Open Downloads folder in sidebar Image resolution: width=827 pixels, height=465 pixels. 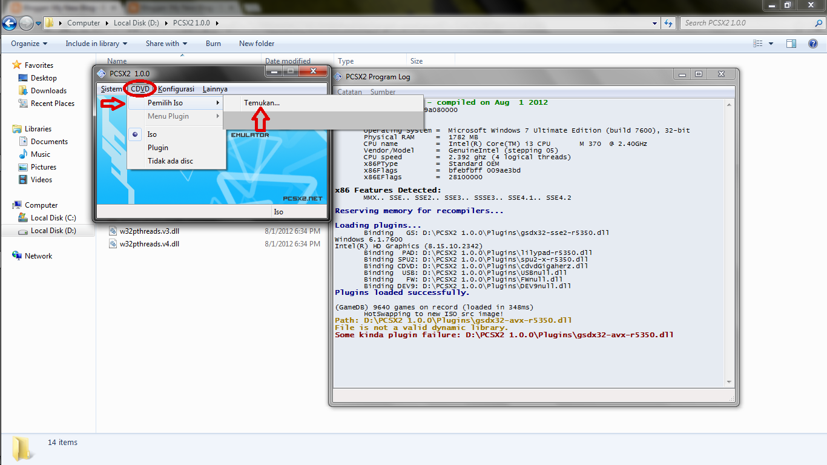pyautogui.click(x=48, y=91)
